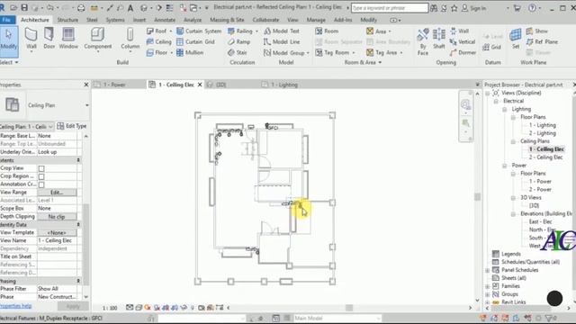
Task: Select the Dormer opening tool
Action: tap(463, 52)
